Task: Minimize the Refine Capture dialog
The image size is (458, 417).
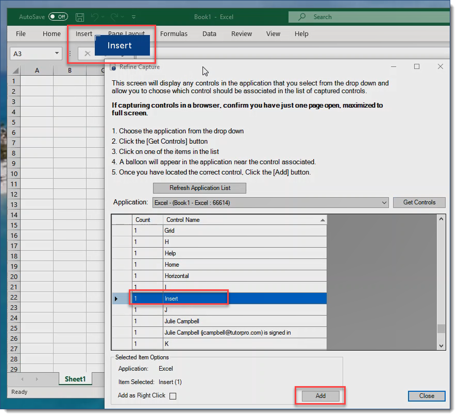Action: pos(394,67)
